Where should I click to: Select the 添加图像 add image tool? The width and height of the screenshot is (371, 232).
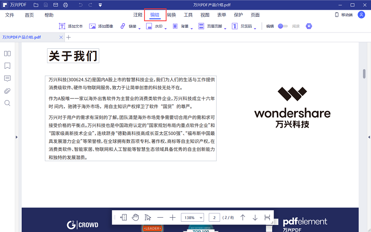coord(101,26)
